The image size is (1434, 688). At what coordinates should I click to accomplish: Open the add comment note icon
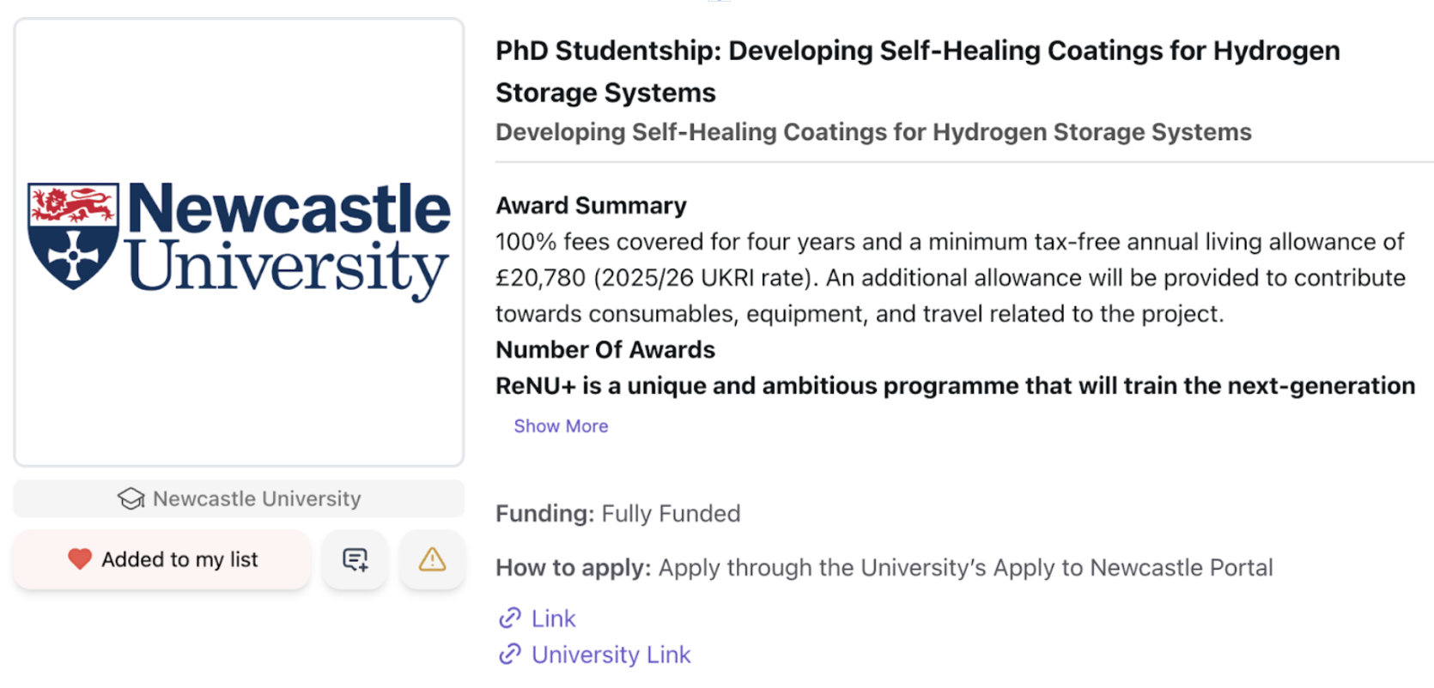pyautogui.click(x=355, y=560)
